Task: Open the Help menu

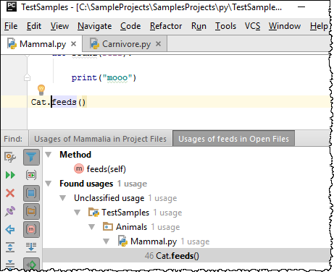Action: point(319,26)
